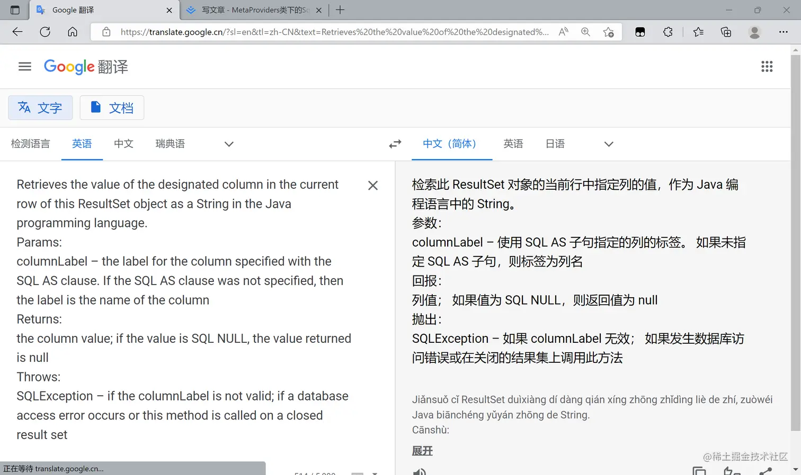Rate this translation

[732, 471]
